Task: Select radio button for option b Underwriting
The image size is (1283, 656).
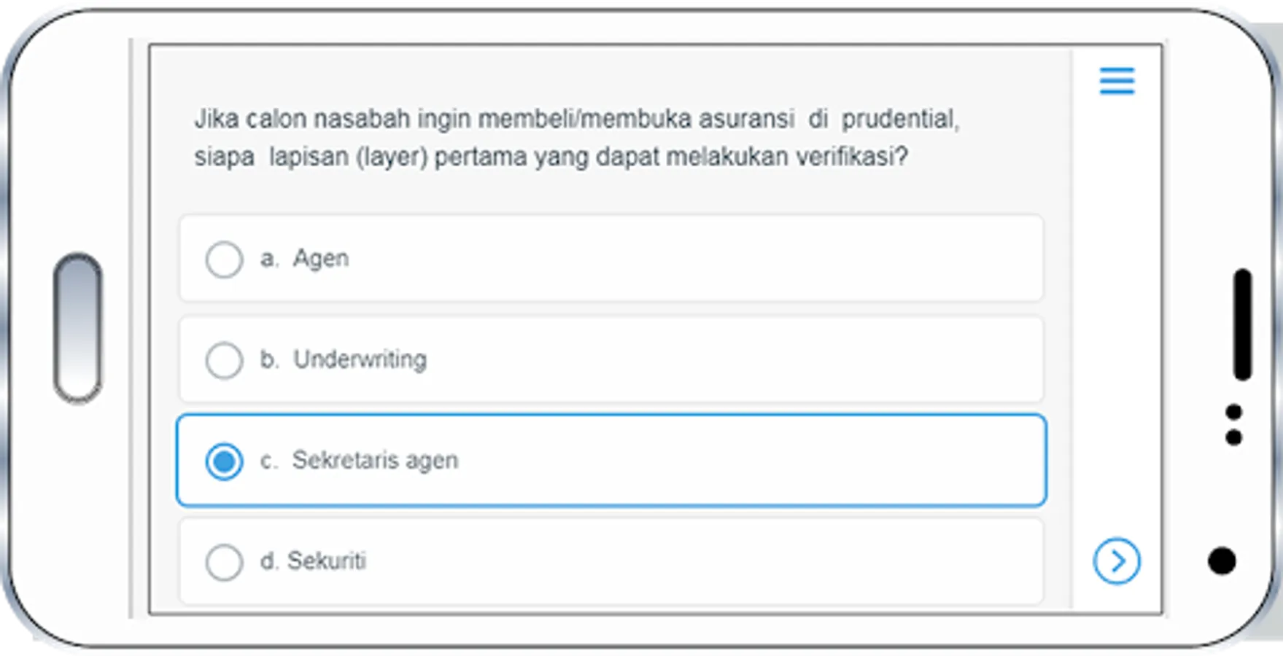Action: (x=224, y=360)
